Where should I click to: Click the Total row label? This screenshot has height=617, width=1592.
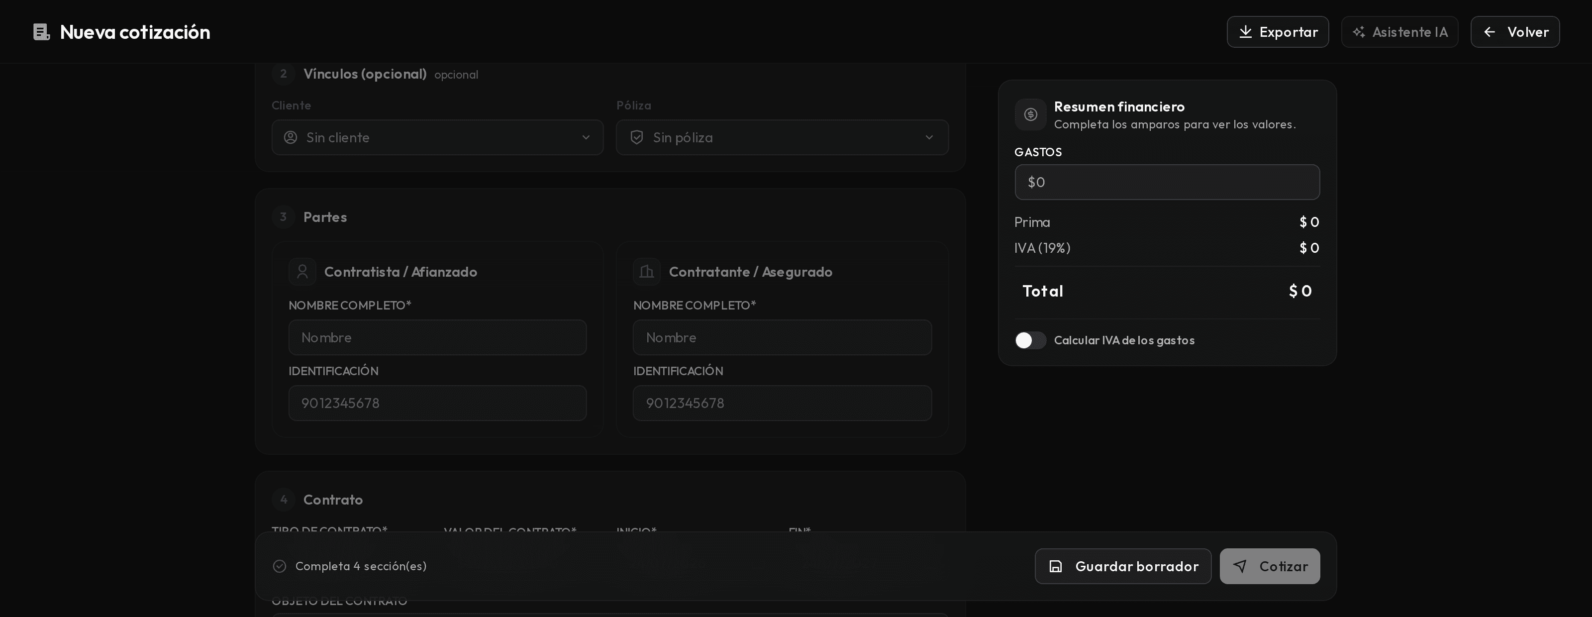coord(1043,291)
